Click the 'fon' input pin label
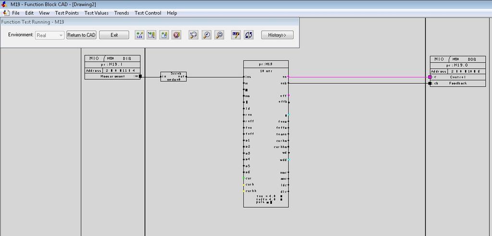Viewport: 492px width, 236px height. tap(248, 128)
